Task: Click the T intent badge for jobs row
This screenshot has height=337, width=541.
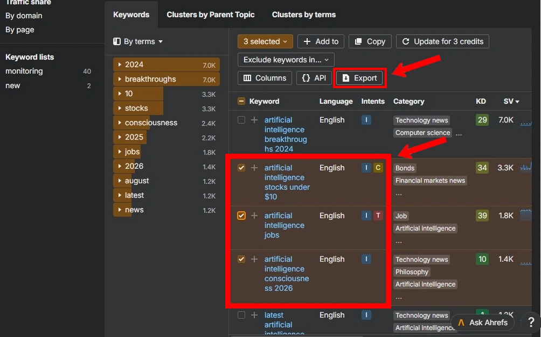Action: point(378,216)
